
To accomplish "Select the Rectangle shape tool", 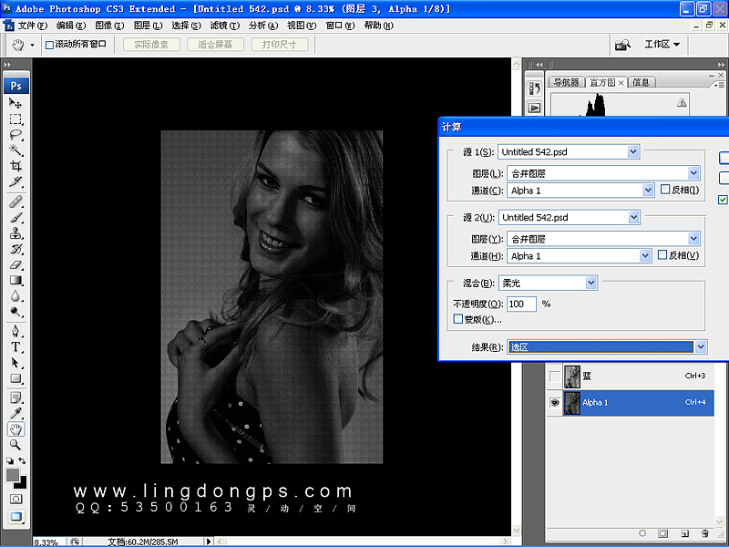I will click(15, 378).
